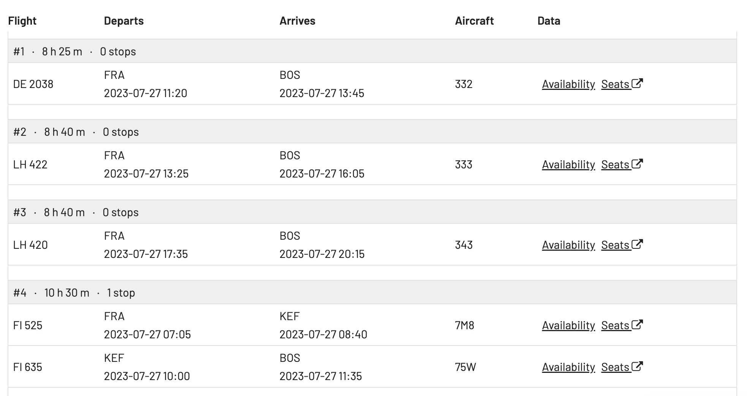Viewport: 747px width, 396px height.
Task: Open Seats link for flight FI 635
Action: click(x=616, y=367)
